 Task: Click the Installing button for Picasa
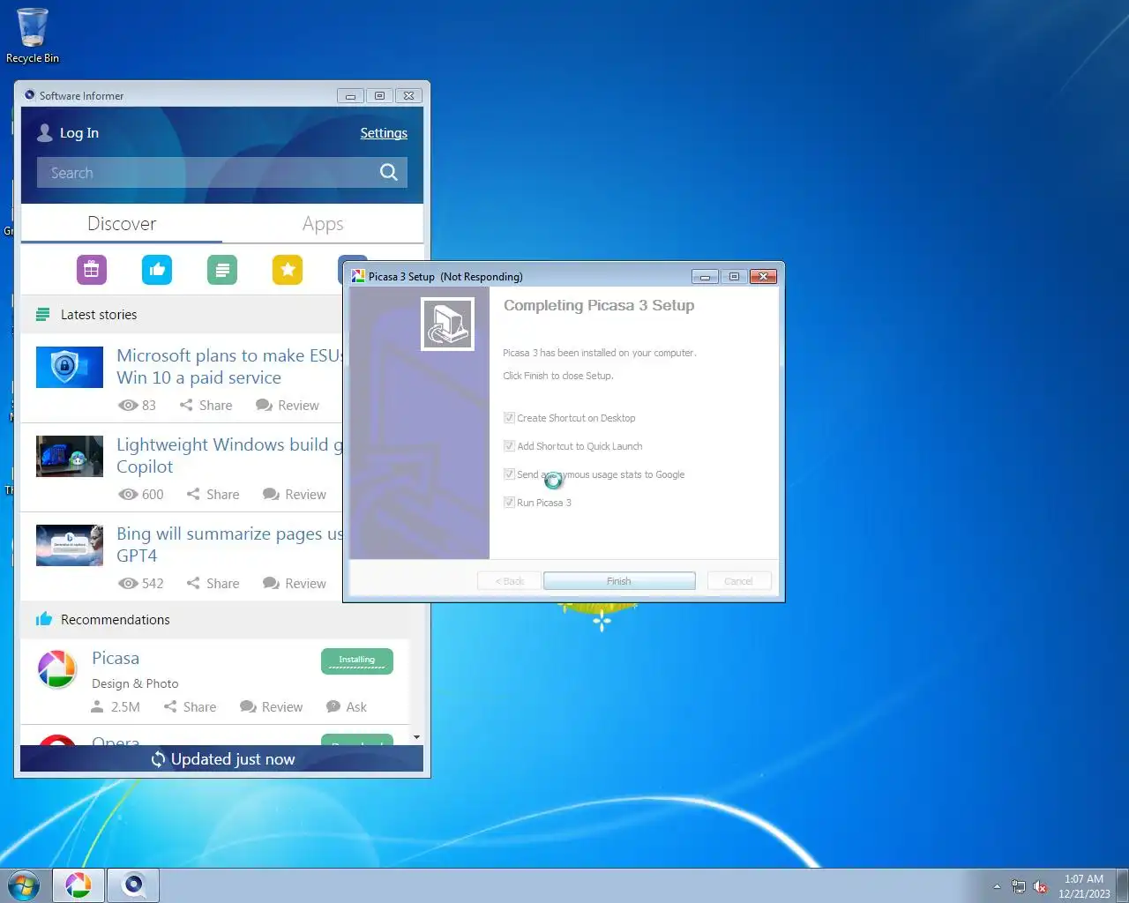click(357, 661)
